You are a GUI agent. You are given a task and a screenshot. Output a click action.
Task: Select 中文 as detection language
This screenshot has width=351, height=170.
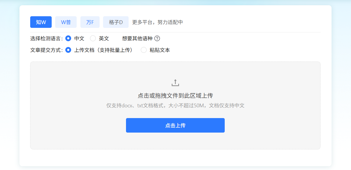pos(68,38)
